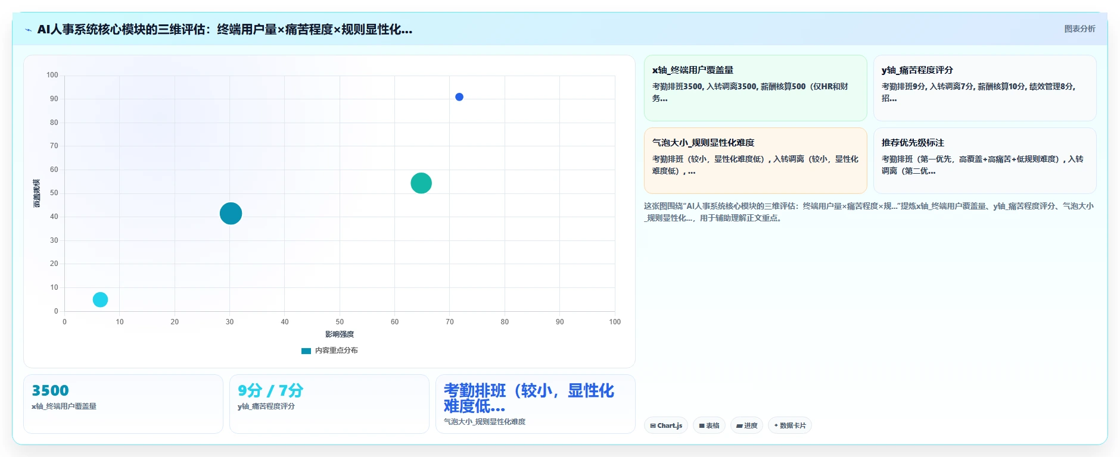Click the 覆盖规模 y-axis title
1120x457 pixels.
(36, 193)
